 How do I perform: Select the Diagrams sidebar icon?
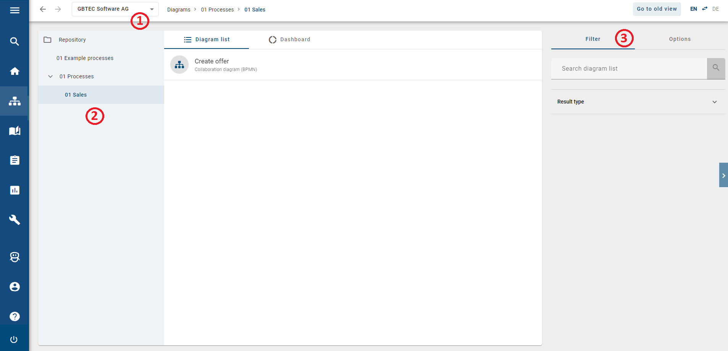coord(15,101)
